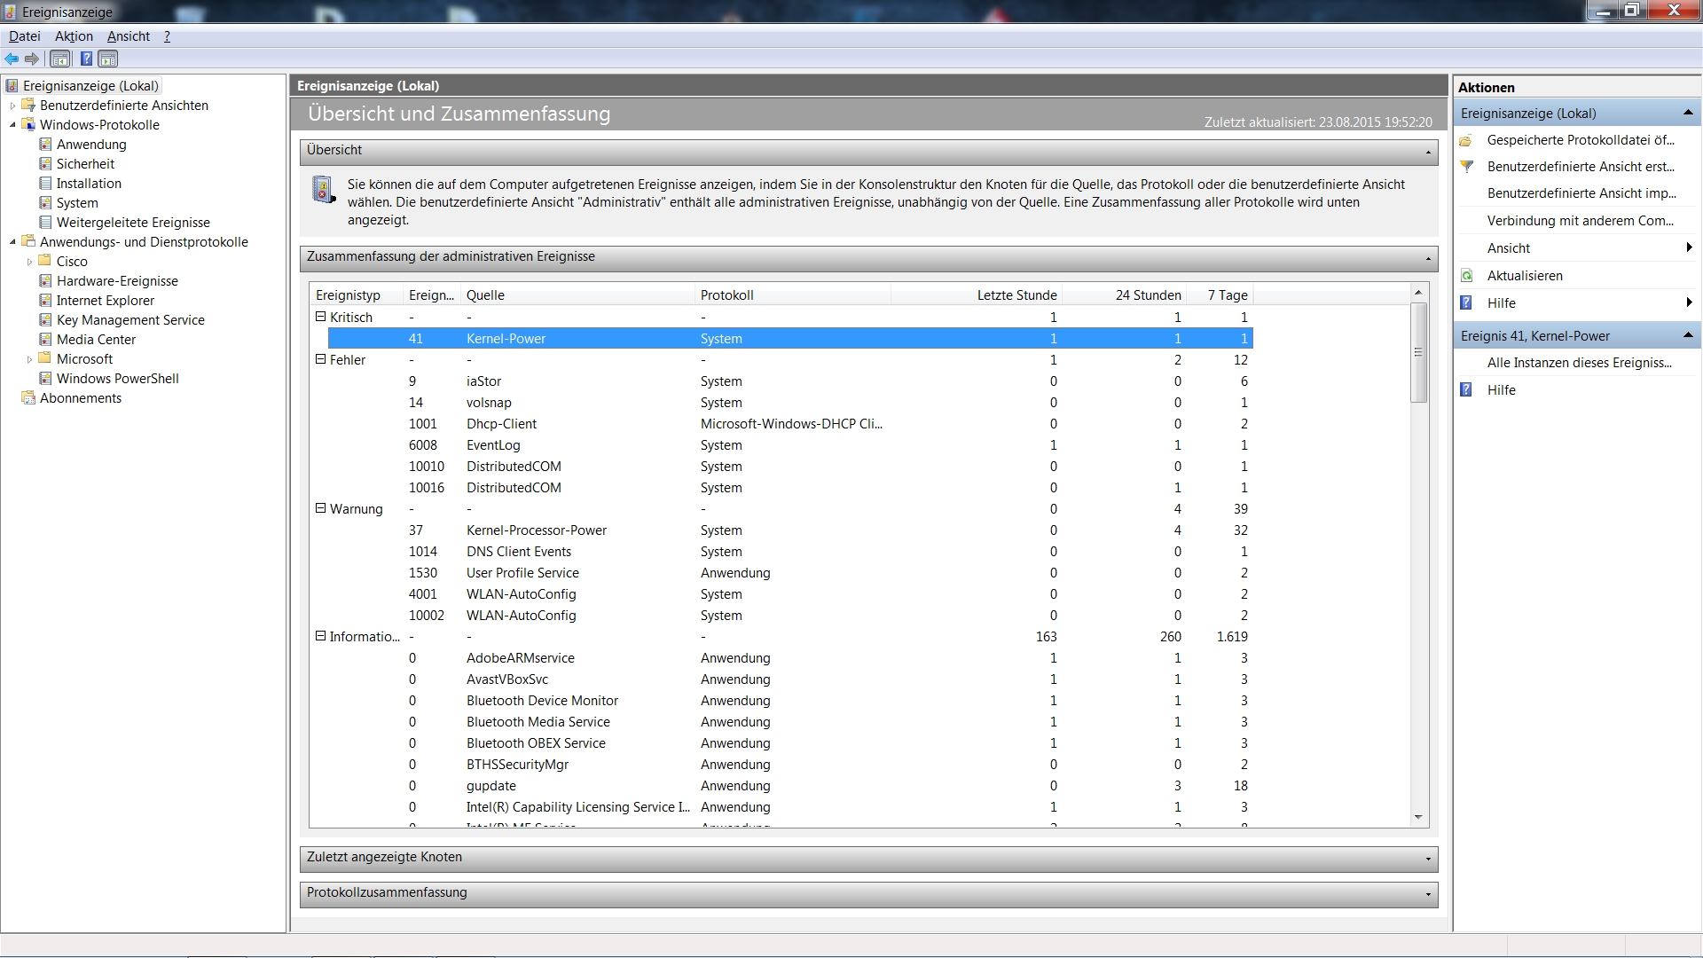Expand the Benutzerdefinierte Ansichten tree node

[12, 106]
